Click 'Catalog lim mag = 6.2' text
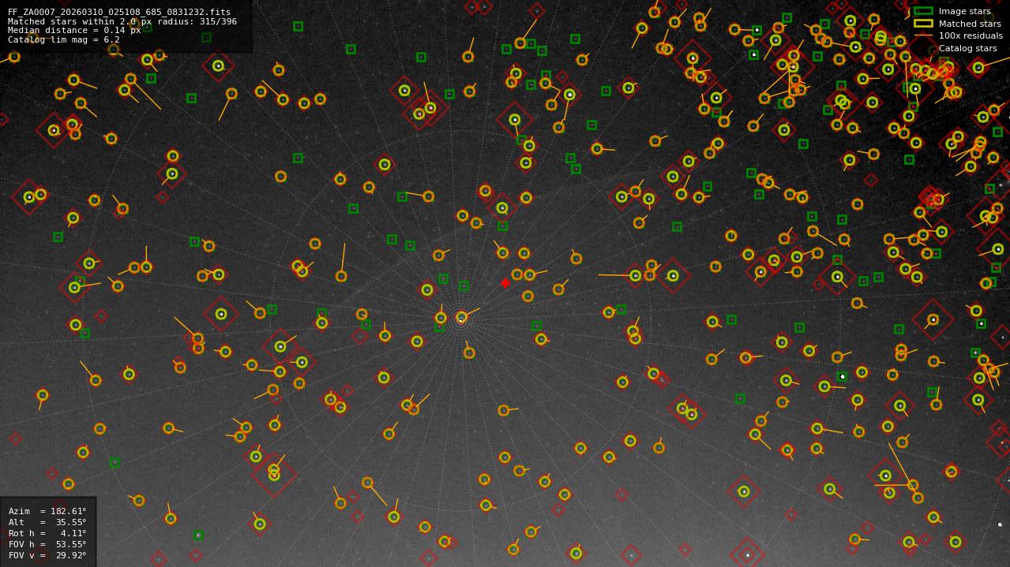The width and height of the screenshot is (1010, 567). 64,39
